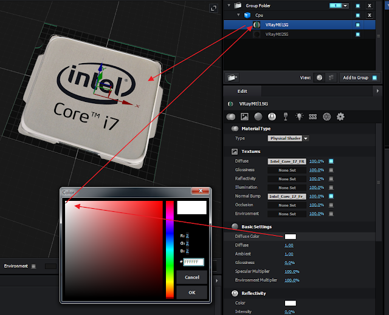Viewport: 389px width, 315px height.
Task: Open the Material Type tab icon (two spheres)
Action: (231, 117)
